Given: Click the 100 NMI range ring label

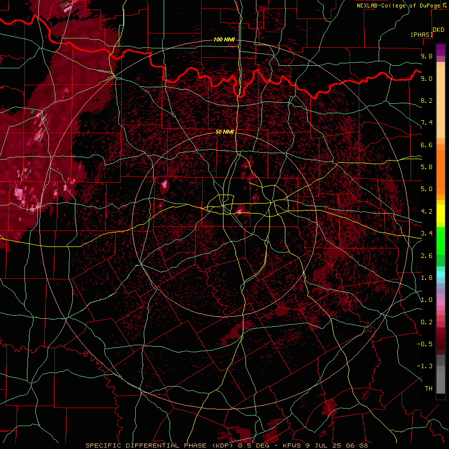Looking at the screenshot, I should (x=224, y=39).
